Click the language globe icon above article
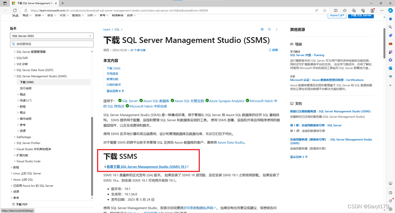The width and height of the screenshot is (395, 213). click(x=262, y=29)
